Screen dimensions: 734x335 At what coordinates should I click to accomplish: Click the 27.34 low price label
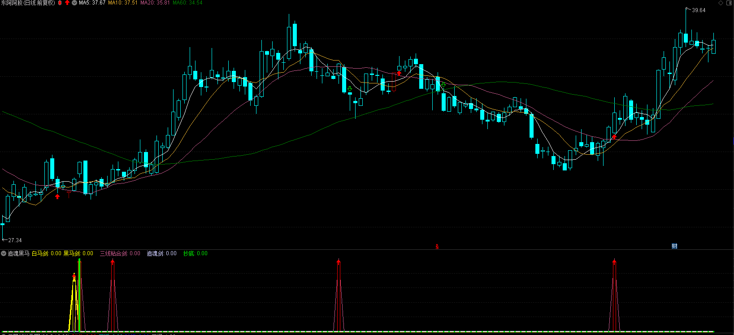15,240
